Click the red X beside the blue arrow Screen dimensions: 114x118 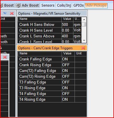click(x=12, y=14)
